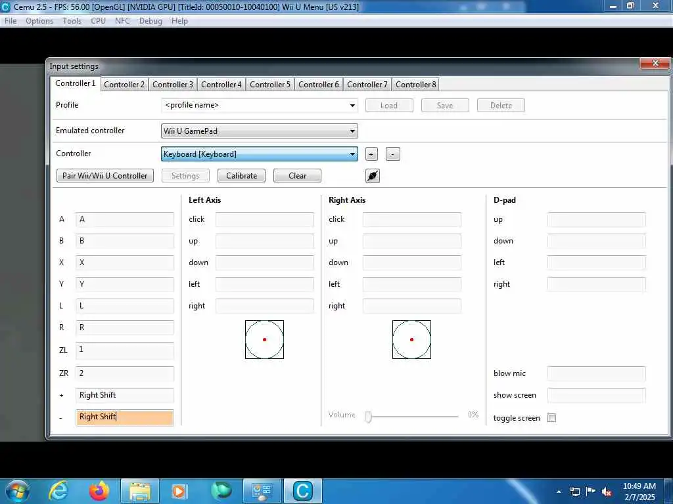Image resolution: width=673 pixels, height=504 pixels.
Task: Open the File menu
Action: pyautogui.click(x=11, y=21)
